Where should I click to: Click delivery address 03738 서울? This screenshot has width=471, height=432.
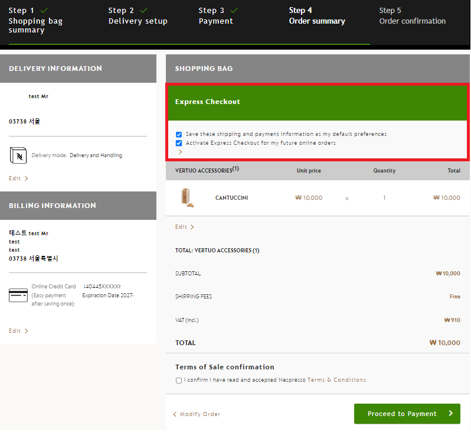click(x=24, y=122)
